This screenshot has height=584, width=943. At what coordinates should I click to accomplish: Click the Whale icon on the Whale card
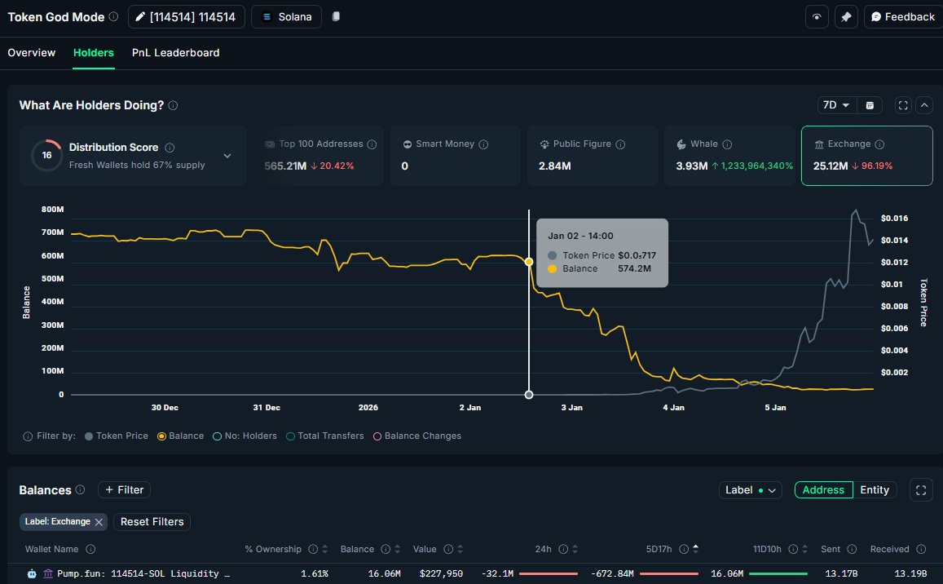click(x=681, y=144)
